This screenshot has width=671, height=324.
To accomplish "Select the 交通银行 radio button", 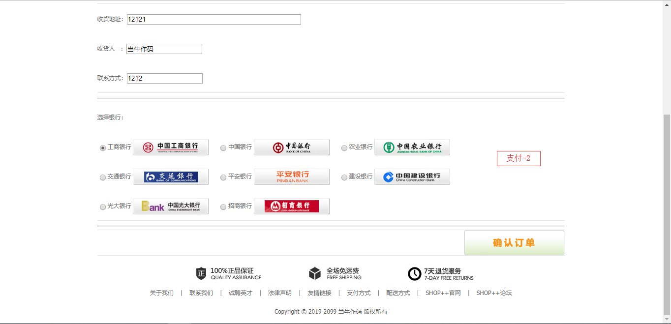I will (x=103, y=177).
